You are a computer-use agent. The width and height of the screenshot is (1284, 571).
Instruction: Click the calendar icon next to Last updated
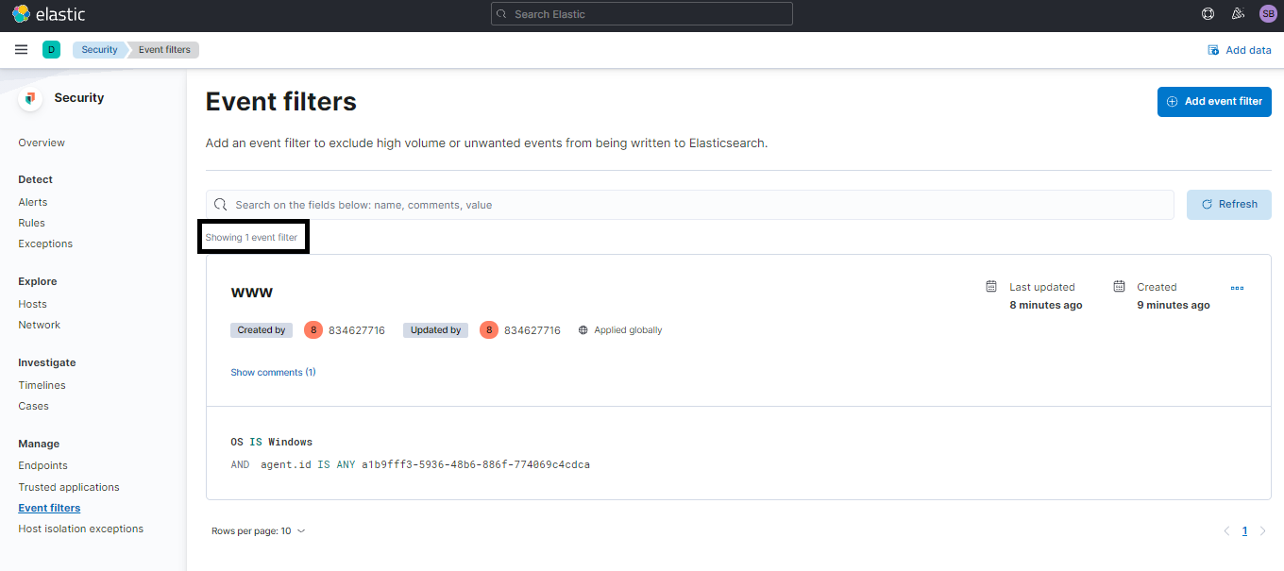tap(989, 286)
